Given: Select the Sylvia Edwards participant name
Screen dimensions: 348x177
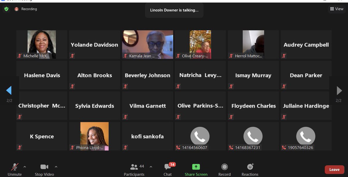Looking at the screenshot, I should click(x=95, y=106).
